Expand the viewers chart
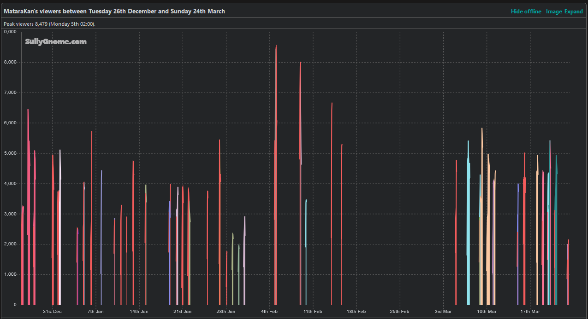The image size is (588, 319). coord(574,12)
